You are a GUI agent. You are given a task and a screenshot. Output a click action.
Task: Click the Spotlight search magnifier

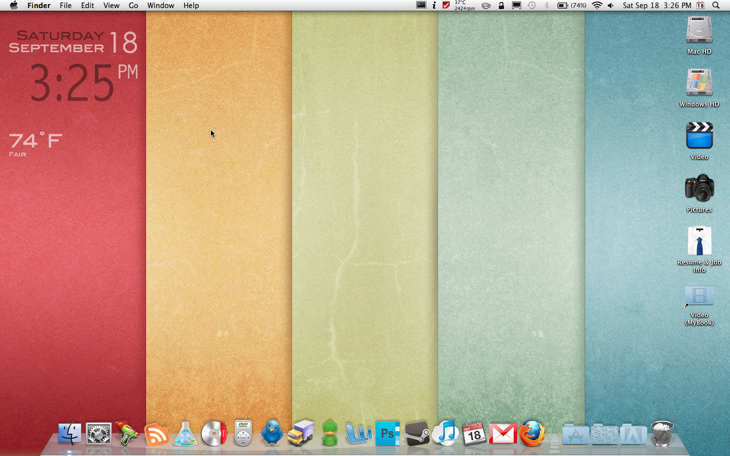coord(716,6)
